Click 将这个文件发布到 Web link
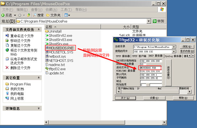This screenshot has width=197, height=128. pyautogui.click(x=23, y=52)
